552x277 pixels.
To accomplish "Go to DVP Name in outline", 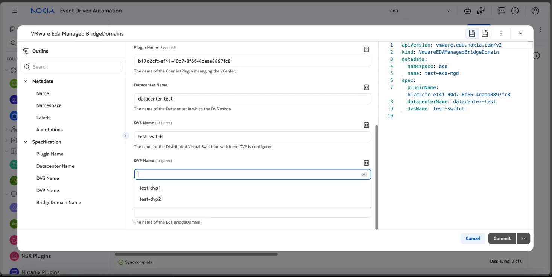I will (x=48, y=190).
